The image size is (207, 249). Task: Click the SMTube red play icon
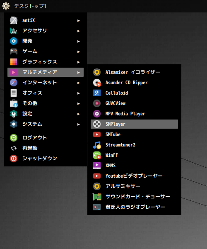(x=97, y=134)
